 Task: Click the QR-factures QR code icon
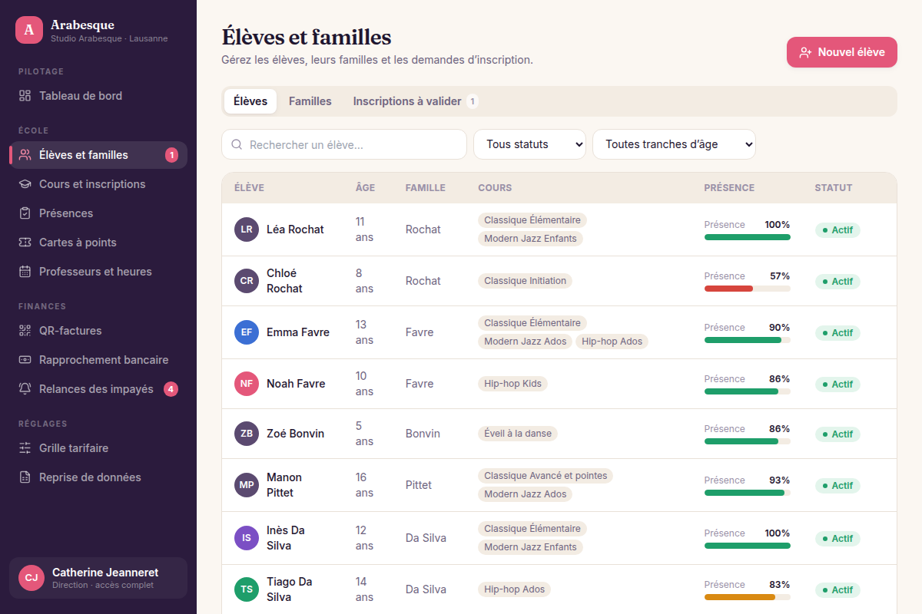pos(25,331)
